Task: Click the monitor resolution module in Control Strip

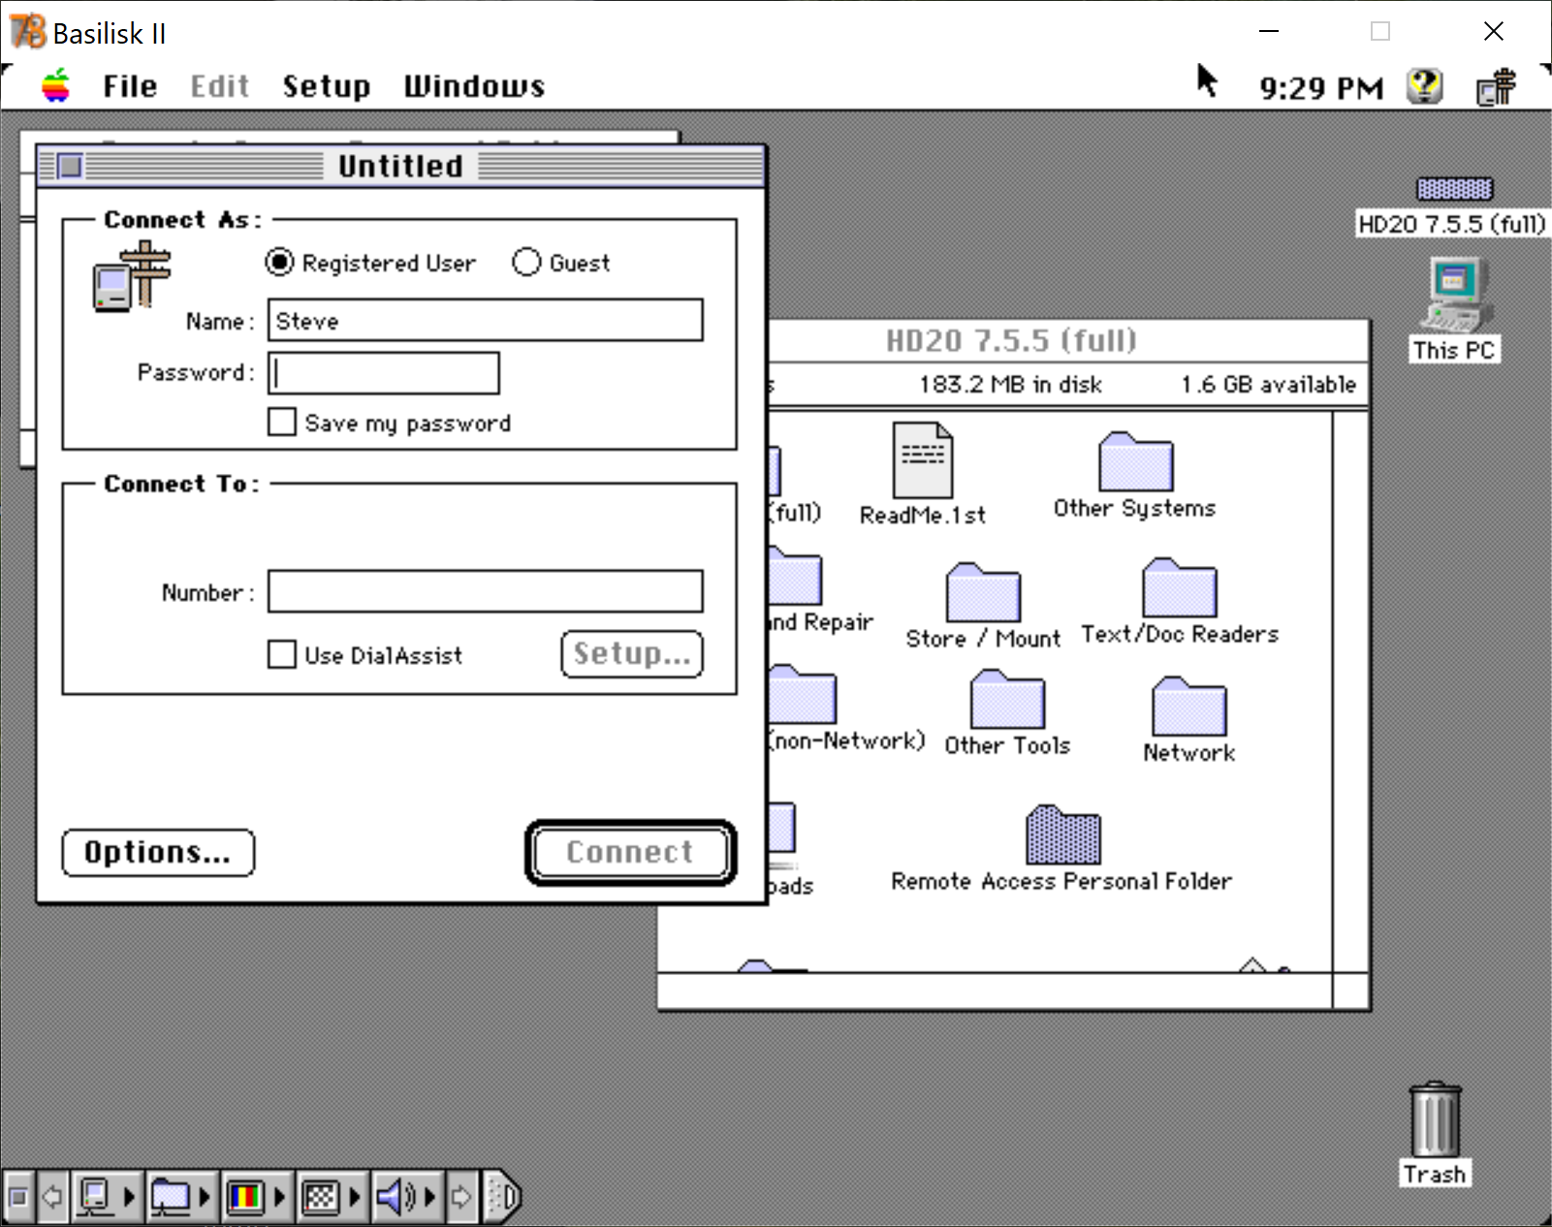Action: pos(320,1197)
